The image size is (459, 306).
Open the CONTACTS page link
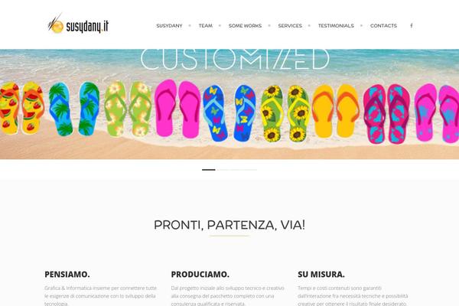click(383, 26)
